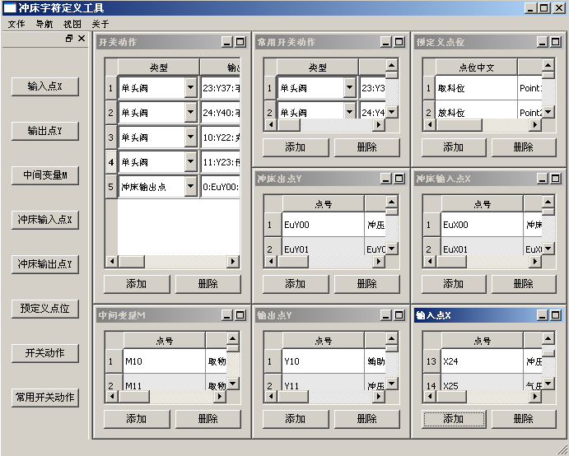Open row 1 type dropdown in 常用开关动作

[x=350, y=88]
